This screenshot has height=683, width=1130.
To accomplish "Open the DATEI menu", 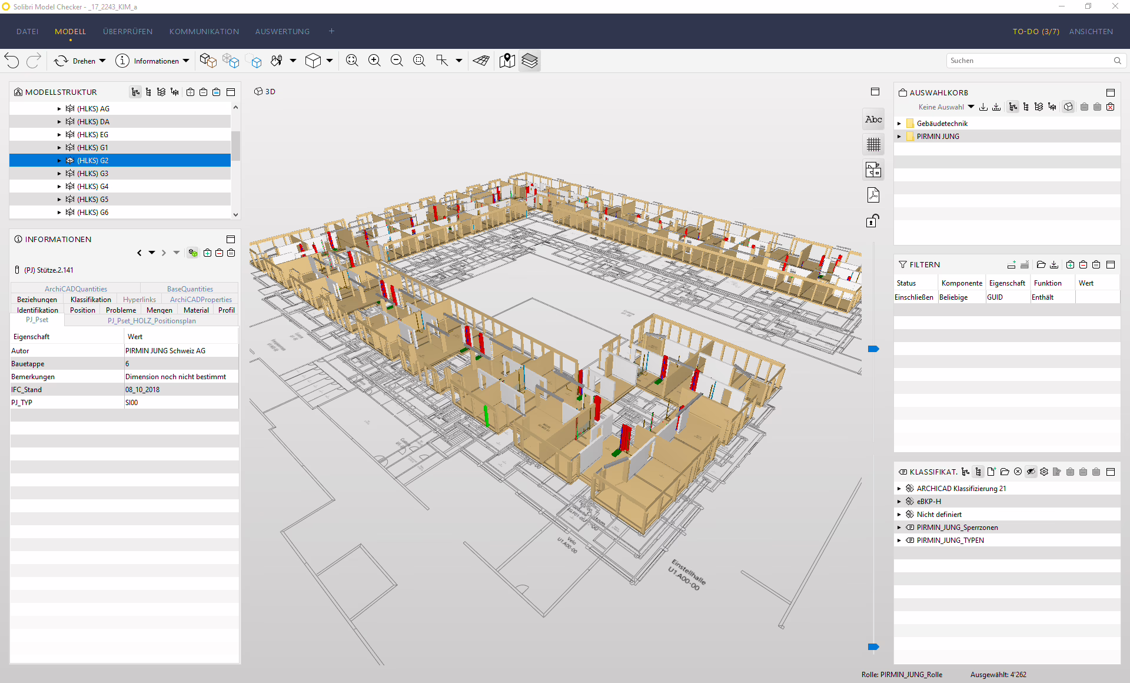I will (x=28, y=32).
